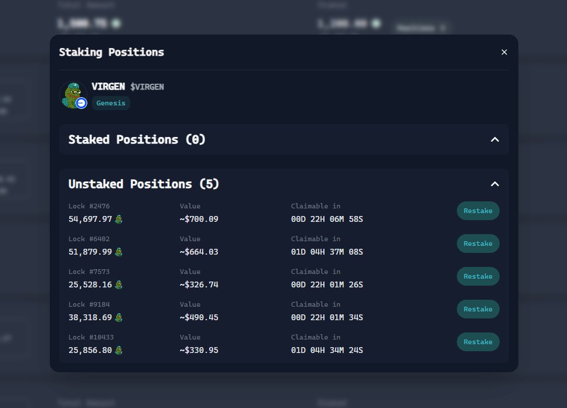Click token icon next to 25,528.16
Screen dimensions: 567x408
[118, 284]
